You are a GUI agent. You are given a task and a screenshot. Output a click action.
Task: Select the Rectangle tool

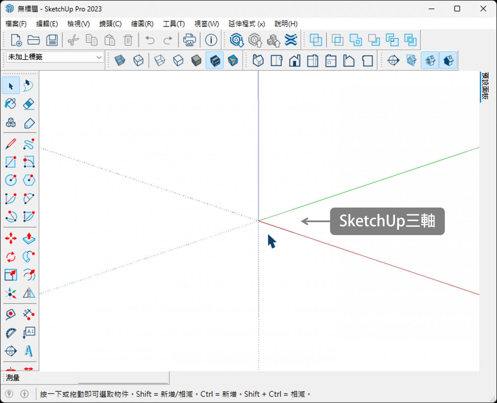11,162
